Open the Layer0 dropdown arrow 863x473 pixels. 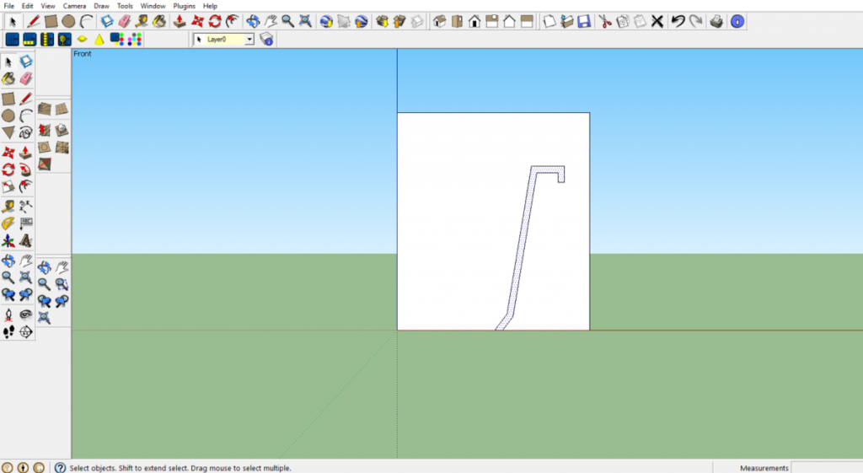(249, 39)
